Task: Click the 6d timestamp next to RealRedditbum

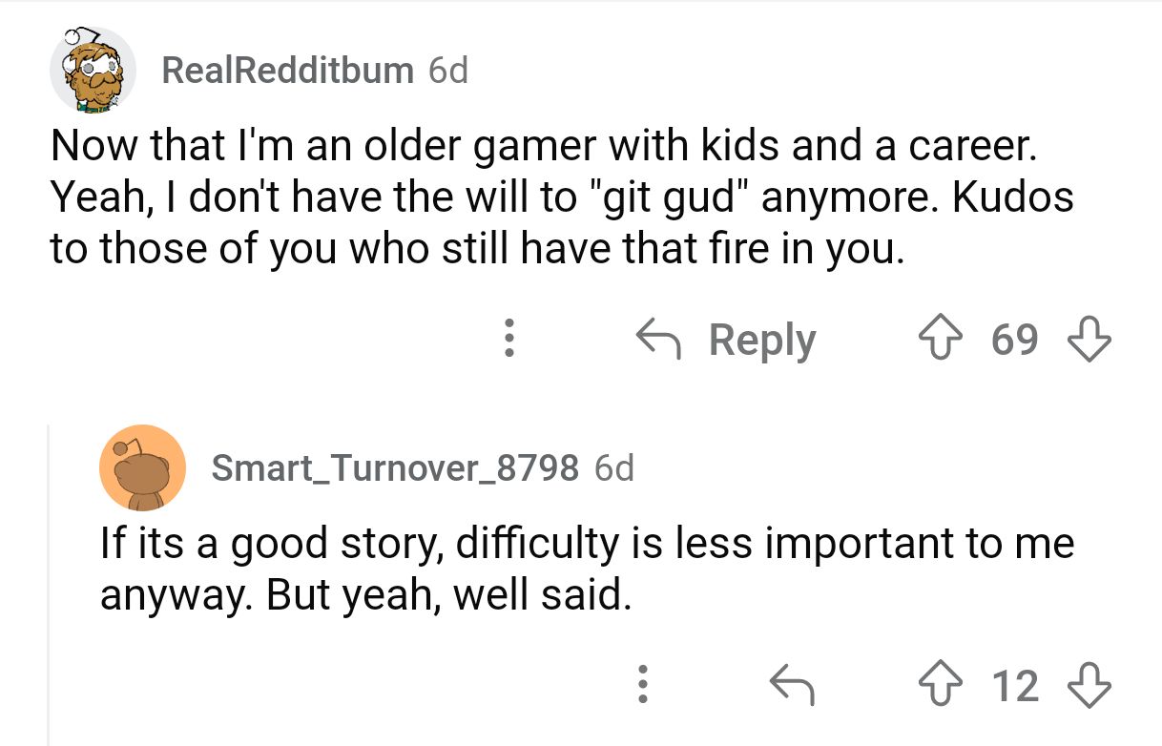Action: [448, 70]
